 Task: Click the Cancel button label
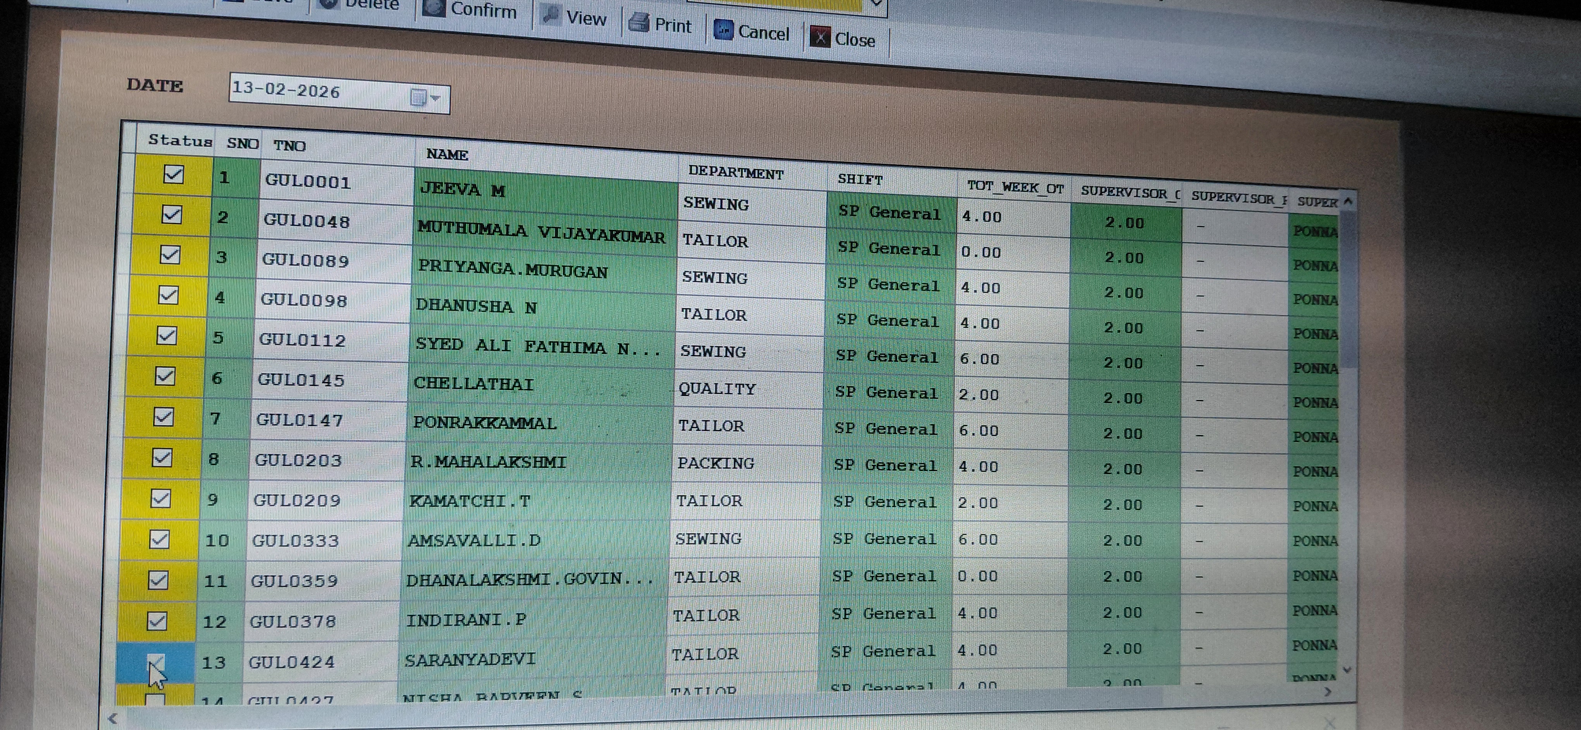(763, 33)
